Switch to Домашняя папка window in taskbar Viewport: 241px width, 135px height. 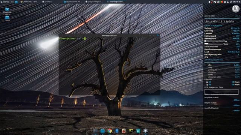pos(73,1)
